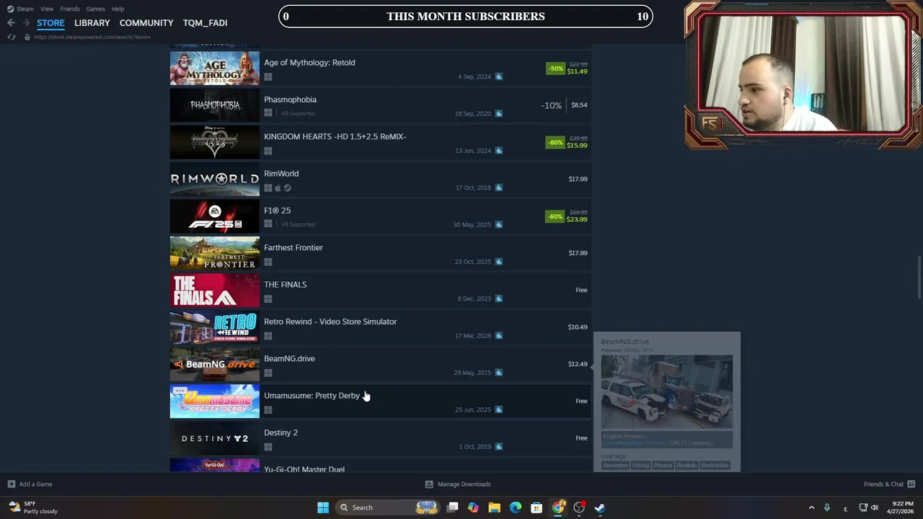Click the $10.49 price for Retro Rewind
This screenshot has height=519, width=923.
(578, 327)
